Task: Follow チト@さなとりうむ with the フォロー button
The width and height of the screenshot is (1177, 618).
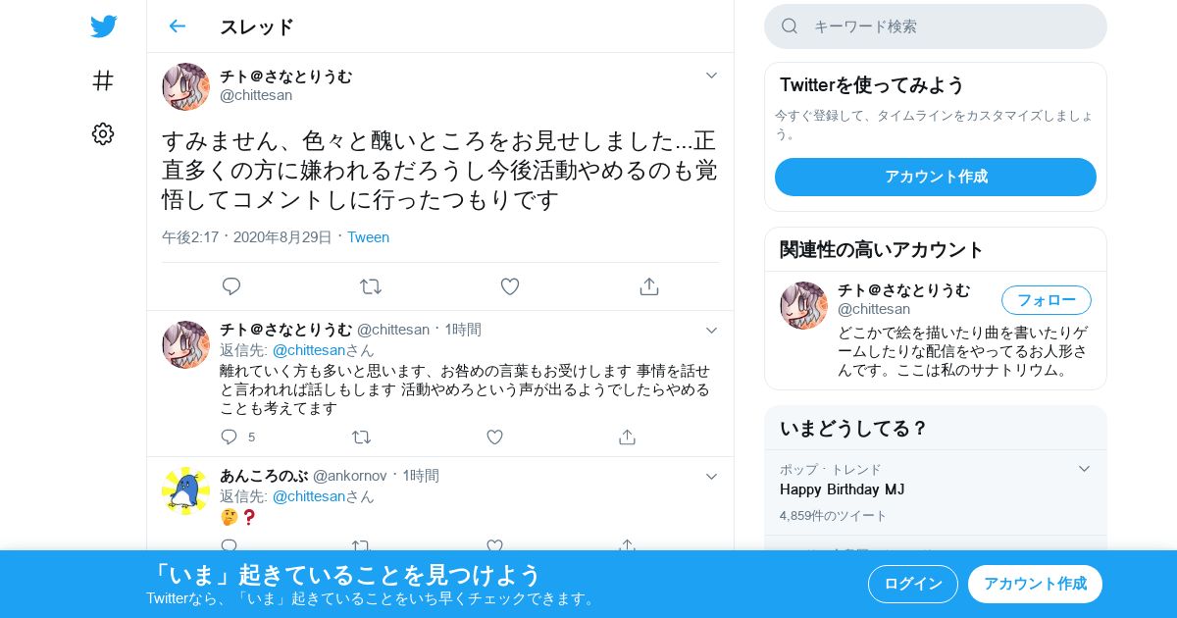Action: [1047, 300]
